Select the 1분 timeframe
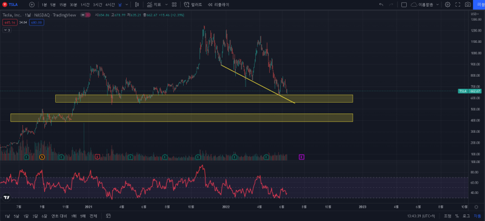 point(44,5)
